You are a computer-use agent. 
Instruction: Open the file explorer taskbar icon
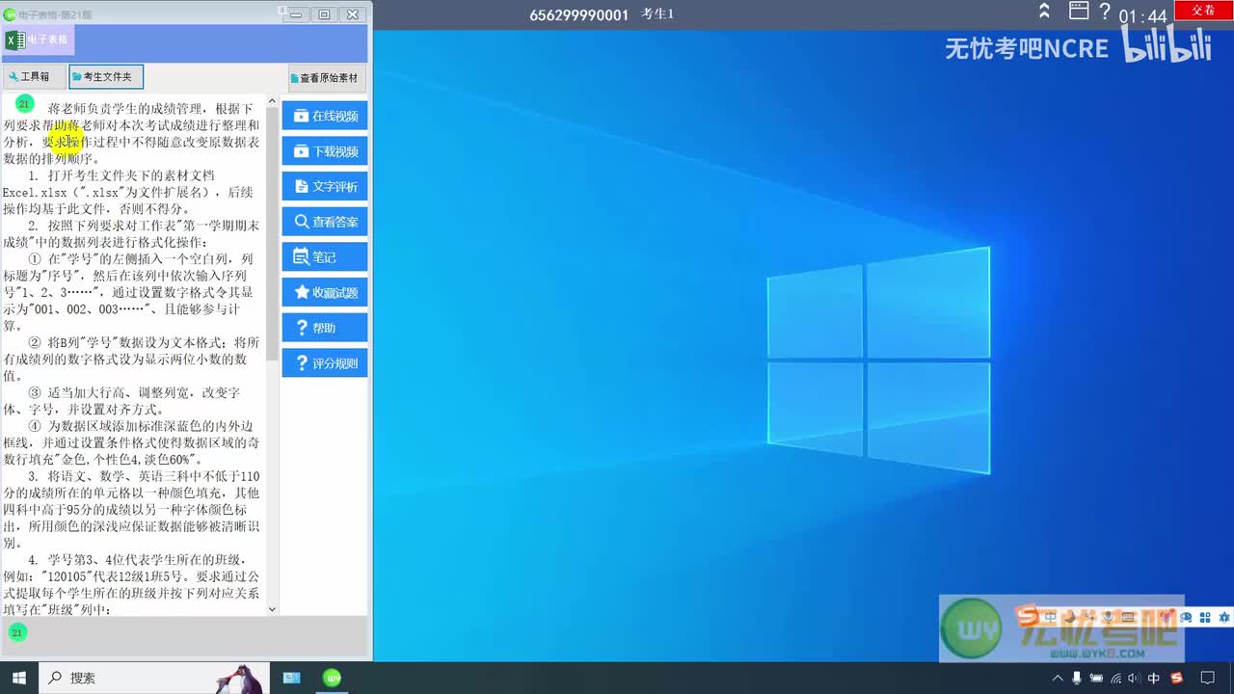[291, 678]
